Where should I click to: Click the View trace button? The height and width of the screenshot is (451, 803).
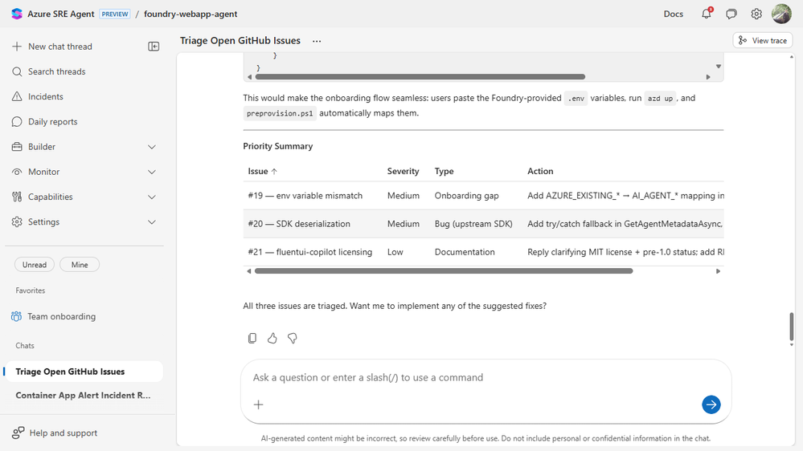(762, 40)
